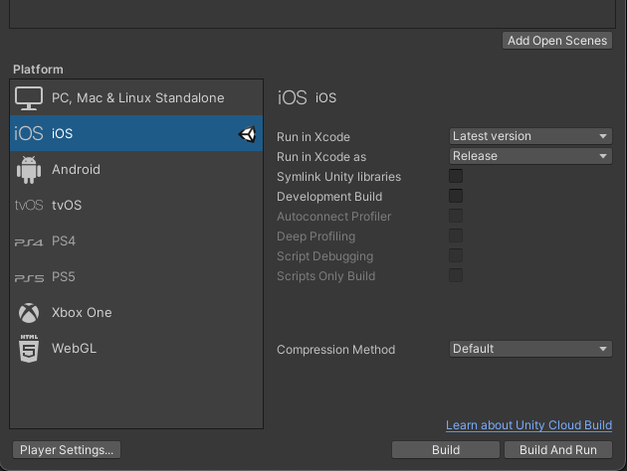This screenshot has height=471, width=627.
Task: Open Player Settings
Action: [x=67, y=450]
